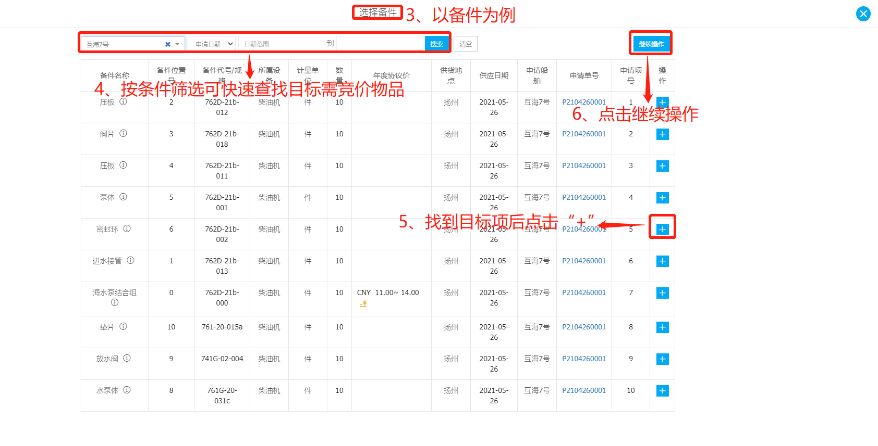Select spec cell 741G-02-004
The image size is (878, 446).
(x=222, y=364)
